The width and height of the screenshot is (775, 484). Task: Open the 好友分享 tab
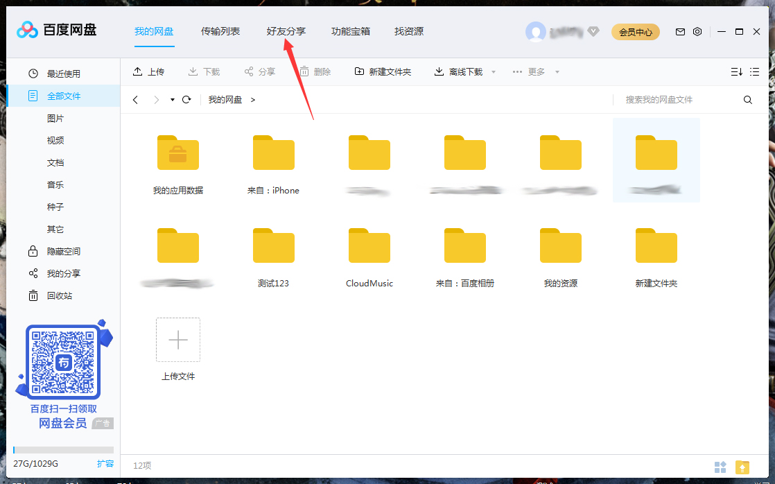coord(288,31)
